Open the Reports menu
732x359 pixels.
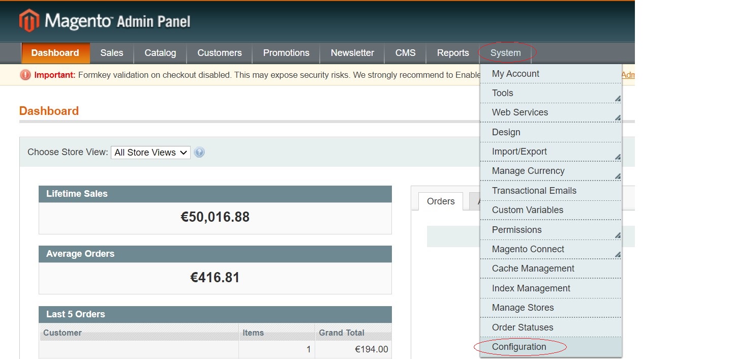453,53
